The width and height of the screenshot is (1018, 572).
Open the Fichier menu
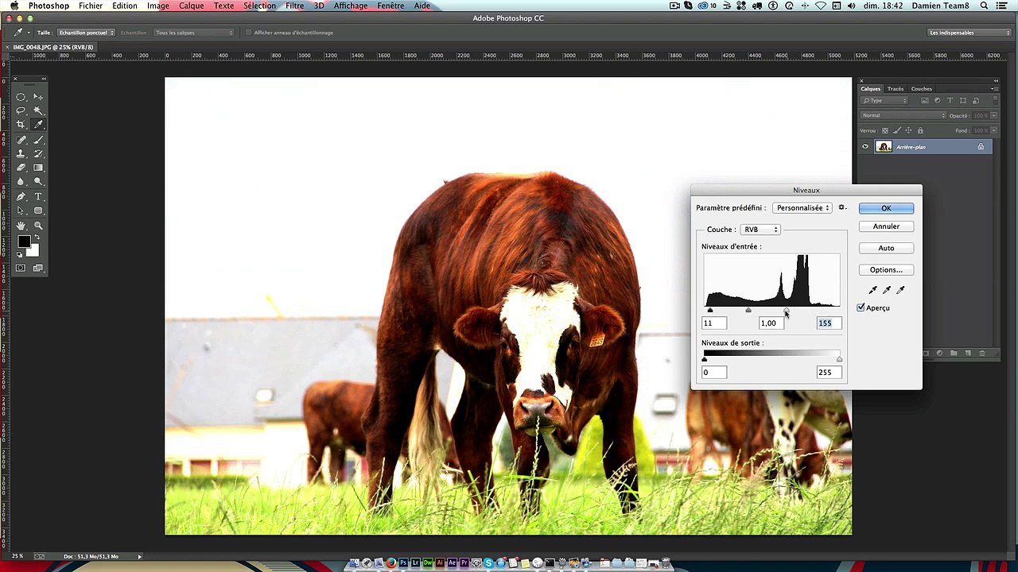click(91, 6)
